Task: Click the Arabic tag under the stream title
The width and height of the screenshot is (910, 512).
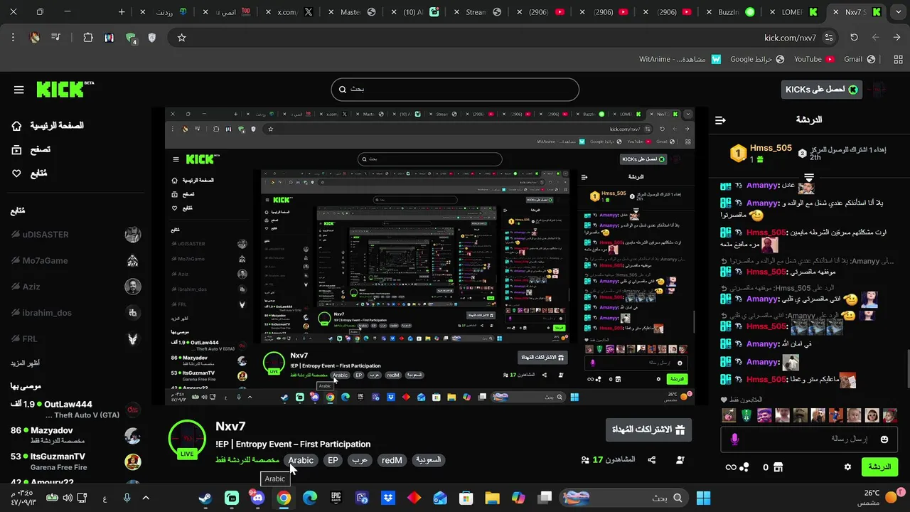Action: [x=301, y=460]
